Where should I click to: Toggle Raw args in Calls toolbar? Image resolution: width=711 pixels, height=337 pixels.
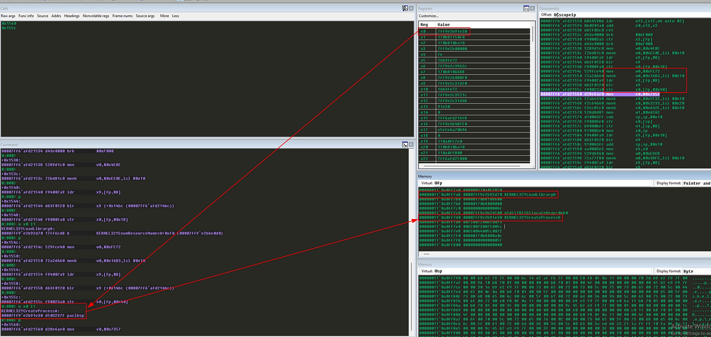8,16
